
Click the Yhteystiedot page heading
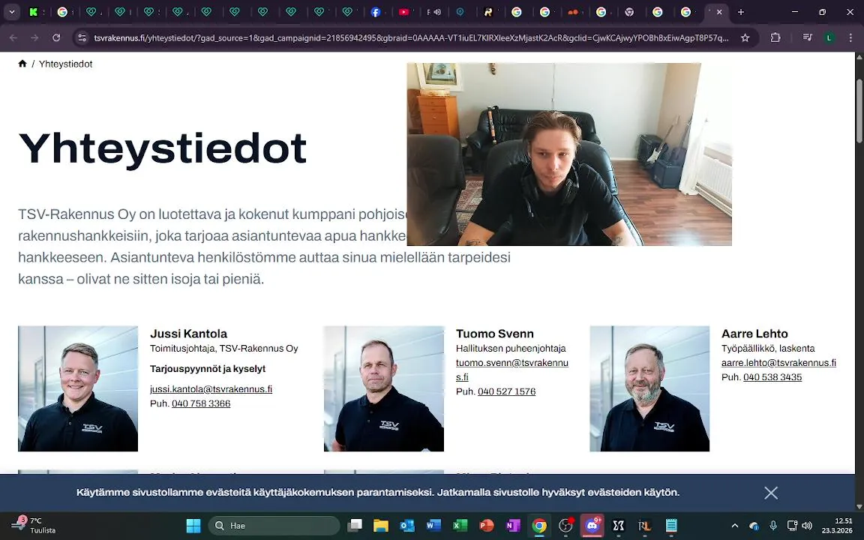click(x=163, y=148)
